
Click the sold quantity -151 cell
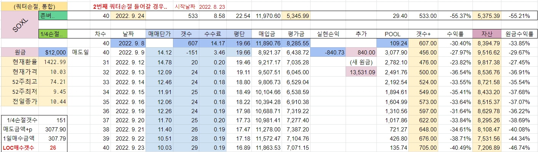coord(186,52)
